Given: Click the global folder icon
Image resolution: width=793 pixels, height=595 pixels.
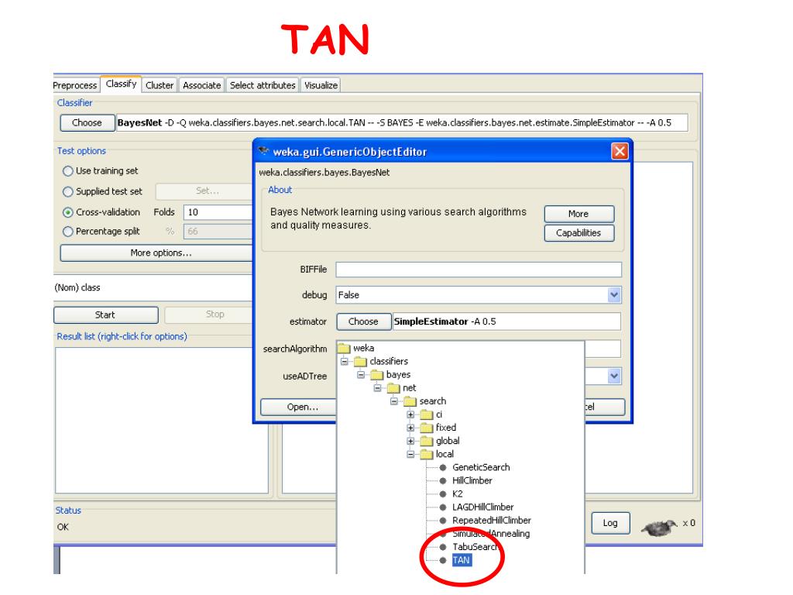Looking at the screenshot, I should coord(427,441).
